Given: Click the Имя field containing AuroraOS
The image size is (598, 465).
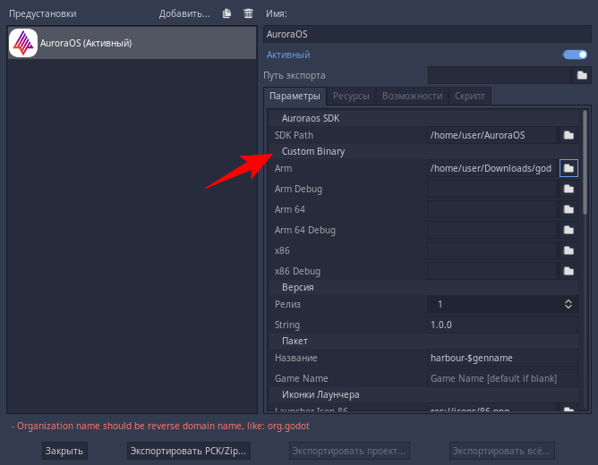Looking at the screenshot, I should click(x=427, y=34).
